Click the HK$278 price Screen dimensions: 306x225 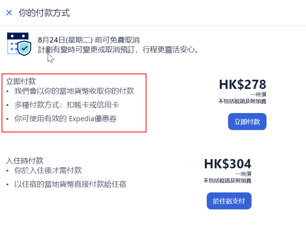(x=242, y=85)
